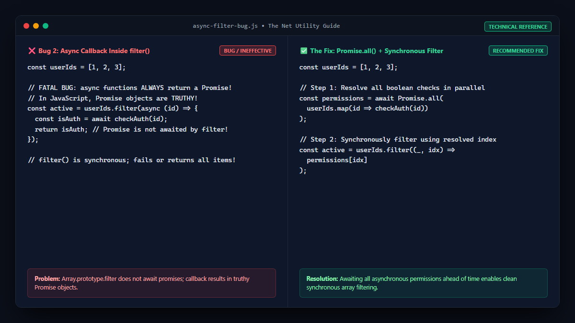Image resolution: width=575 pixels, height=323 pixels.
Task: Click the yellow minimize dot in title bar
Action: (36, 26)
